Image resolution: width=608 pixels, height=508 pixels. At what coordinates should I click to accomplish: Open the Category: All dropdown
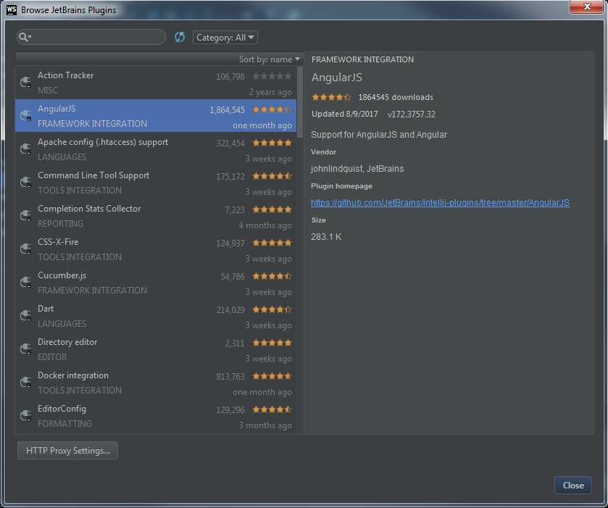225,38
